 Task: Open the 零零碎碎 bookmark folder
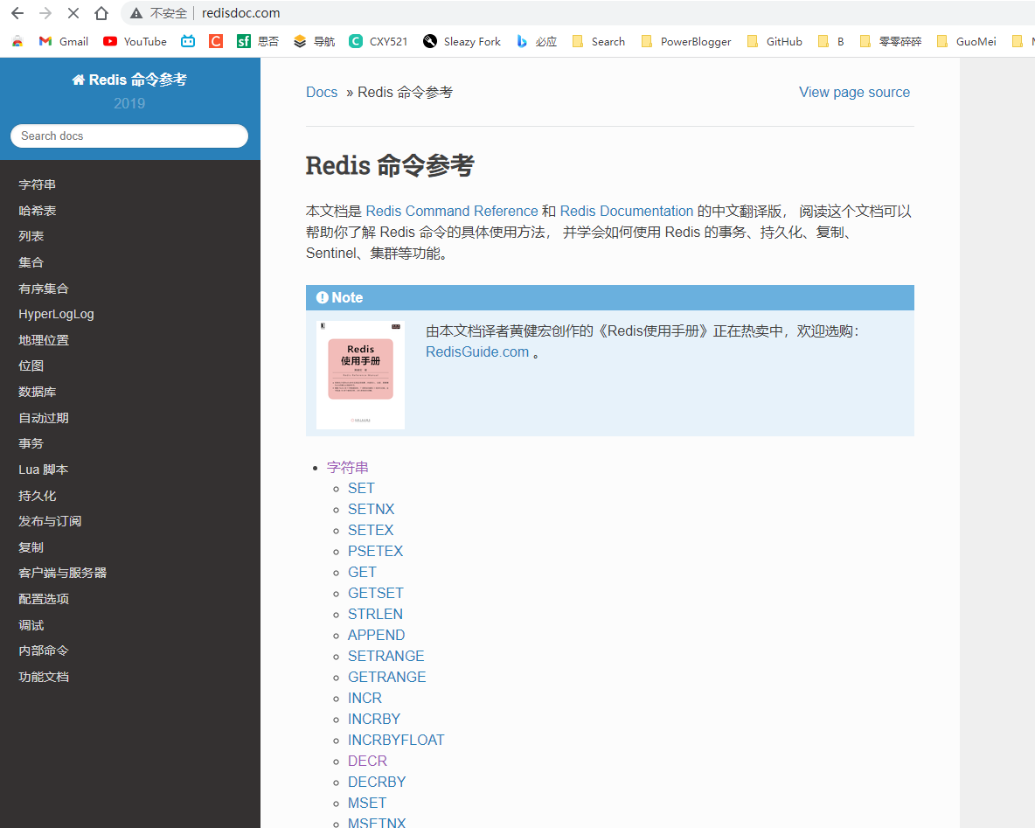coord(891,42)
